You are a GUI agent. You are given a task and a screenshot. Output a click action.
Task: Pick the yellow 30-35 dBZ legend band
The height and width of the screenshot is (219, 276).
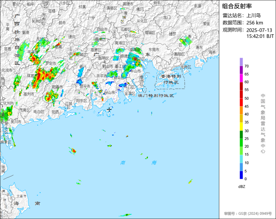click(x=241, y=126)
